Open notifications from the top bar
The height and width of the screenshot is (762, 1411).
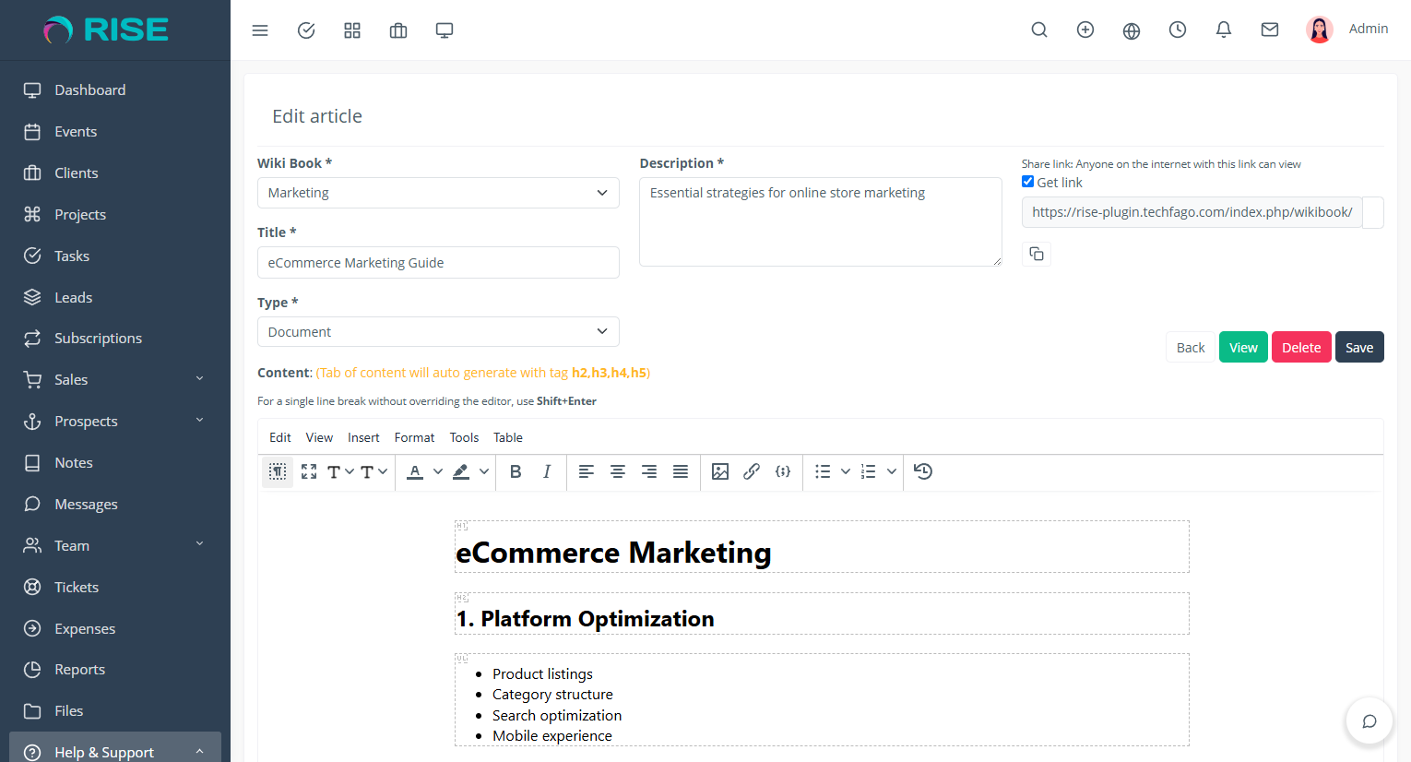click(1224, 30)
